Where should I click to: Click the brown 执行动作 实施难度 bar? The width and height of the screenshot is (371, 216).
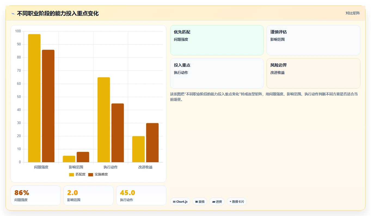pos(118,133)
